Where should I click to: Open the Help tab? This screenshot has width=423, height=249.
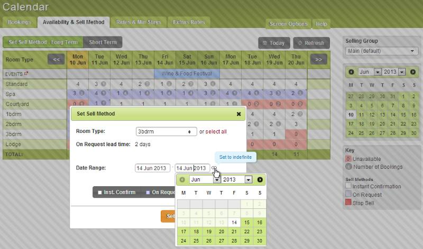point(321,24)
